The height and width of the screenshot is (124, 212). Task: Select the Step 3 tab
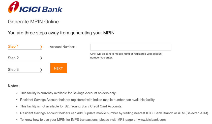(13, 70)
